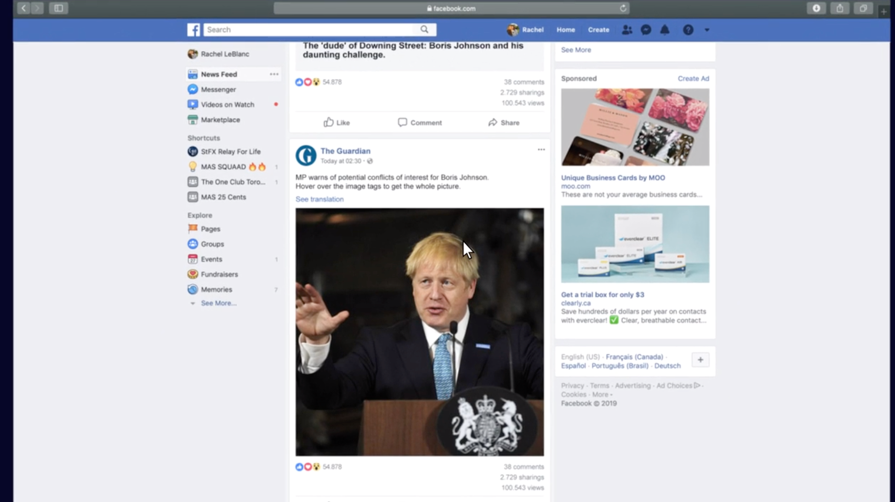Reload the page in address bar
895x502 pixels.
pos(623,8)
